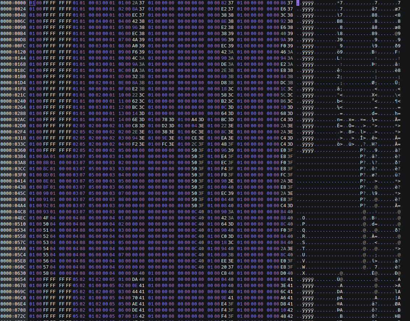The height and width of the screenshot is (321, 410).
Task: Select hex byte 8A in row 0000:0024
Action: click(x=135, y=9)
